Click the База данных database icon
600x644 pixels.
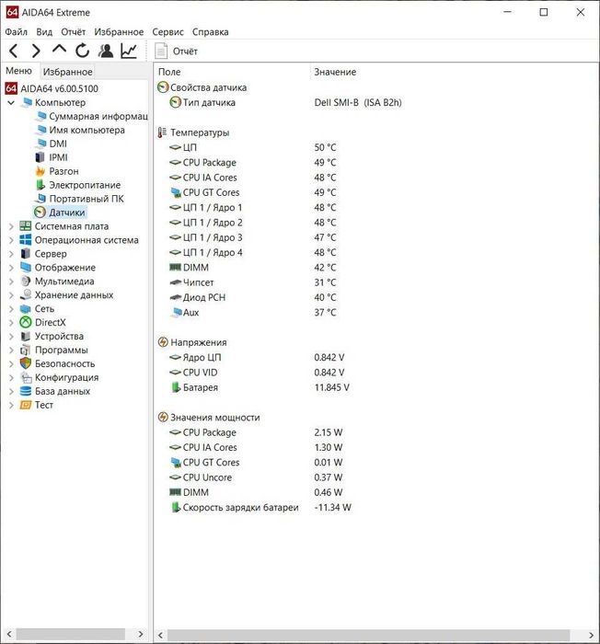click(26, 391)
